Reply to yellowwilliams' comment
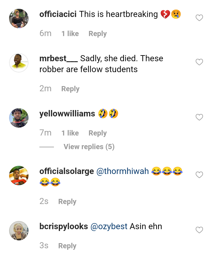The image size is (216, 261). pyautogui.click(x=98, y=133)
